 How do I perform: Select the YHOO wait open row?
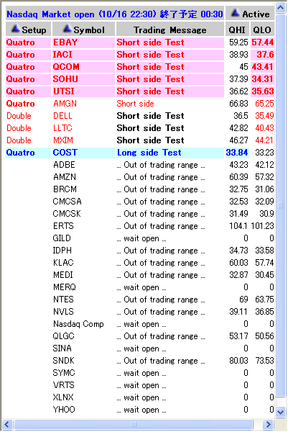click(x=140, y=410)
